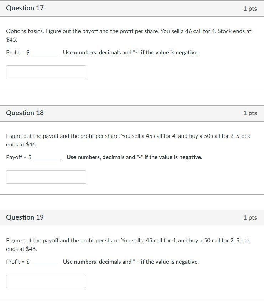Click the instruction text about negative values in Question 17
The height and width of the screenshot is (301, 264).
[131, 52]
